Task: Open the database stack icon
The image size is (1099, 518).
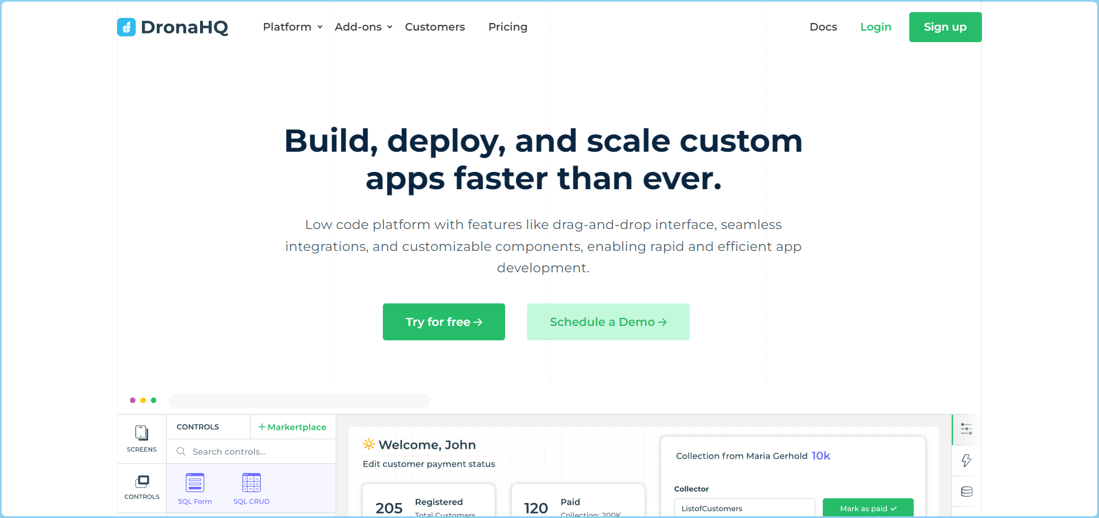Action: point(966,491)
